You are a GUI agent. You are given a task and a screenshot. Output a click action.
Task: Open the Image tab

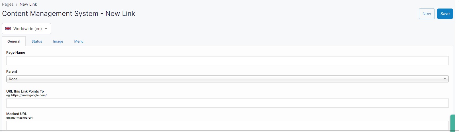point(58,41)
